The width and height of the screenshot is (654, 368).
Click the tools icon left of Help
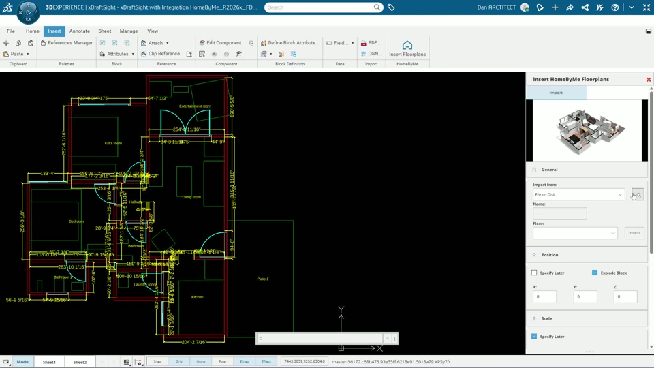click(599, 7)
